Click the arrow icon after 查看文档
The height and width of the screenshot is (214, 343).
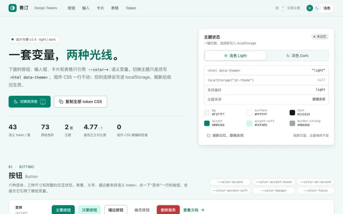pyautogui.click(x=203, y=210)
